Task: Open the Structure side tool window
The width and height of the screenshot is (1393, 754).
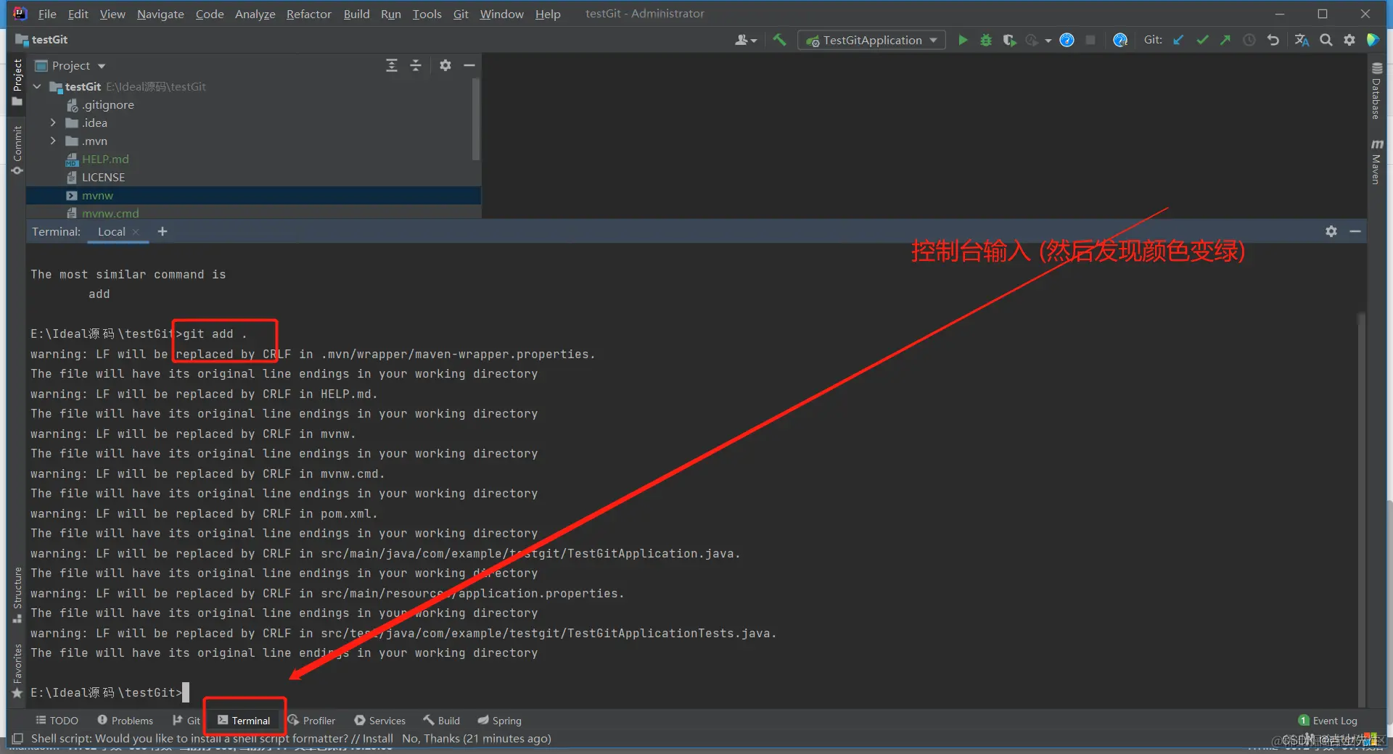Action: tap(17, 594)
